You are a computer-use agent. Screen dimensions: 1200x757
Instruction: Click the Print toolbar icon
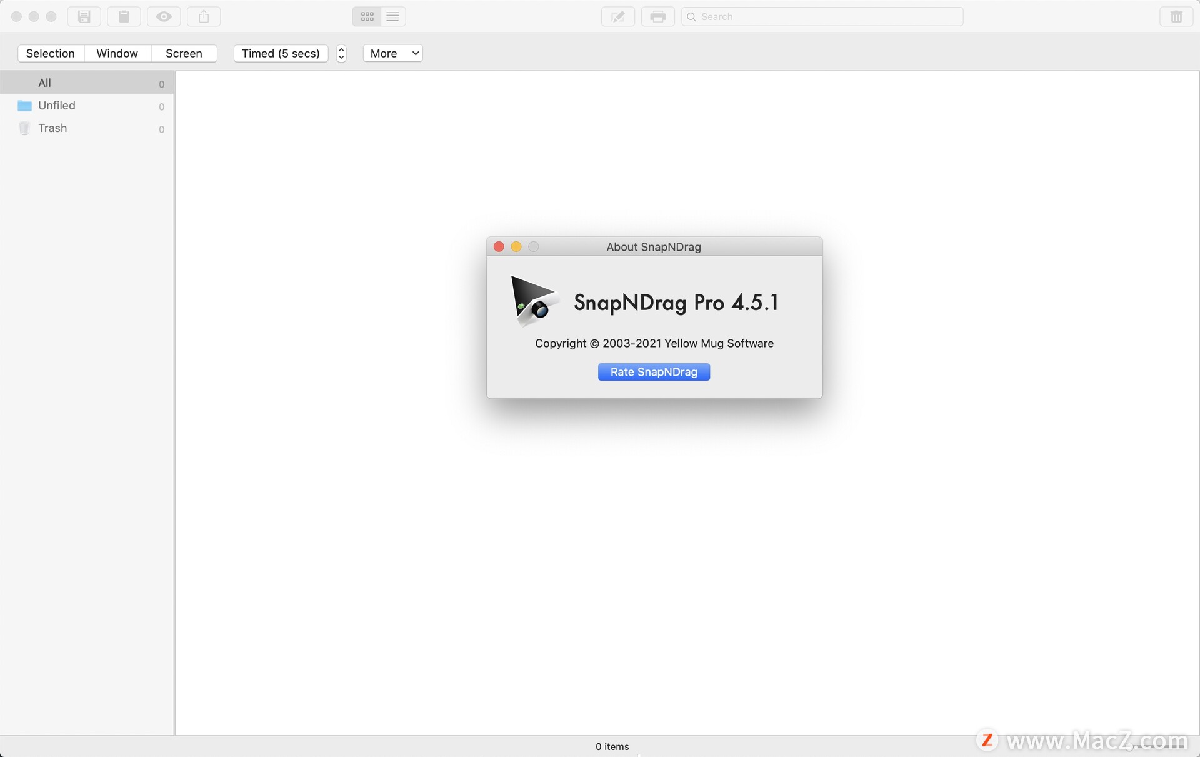(657, 16)
